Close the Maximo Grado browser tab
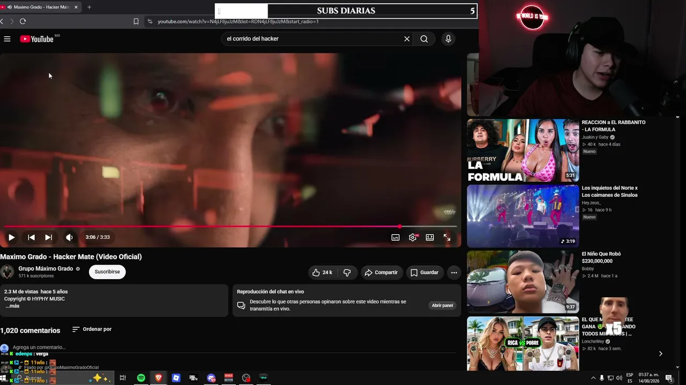Image resolution: width=686 pixels, height=385 pixels. click(76, 7)
